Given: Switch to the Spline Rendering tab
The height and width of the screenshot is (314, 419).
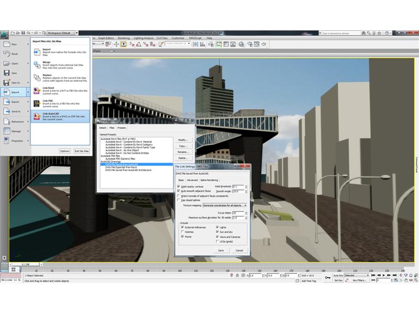Looking at the screenshot, I should point(209,180).
